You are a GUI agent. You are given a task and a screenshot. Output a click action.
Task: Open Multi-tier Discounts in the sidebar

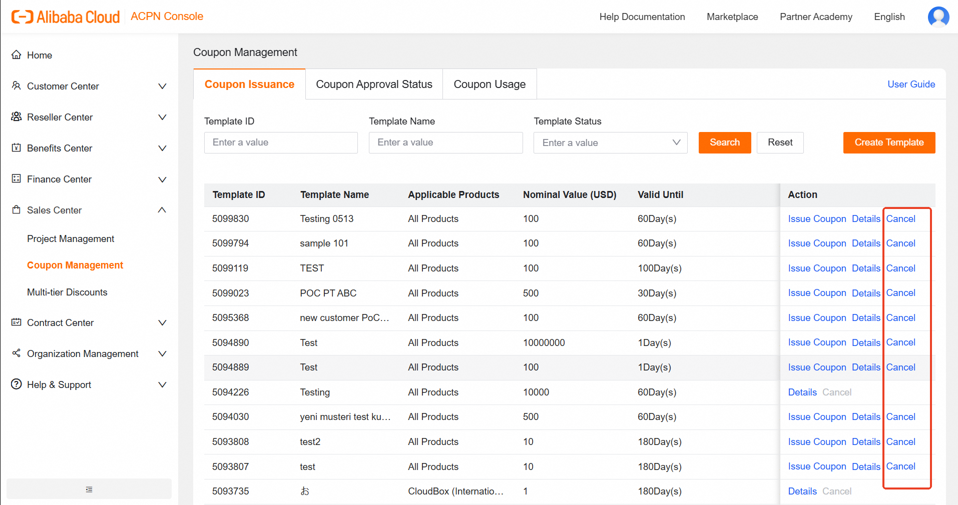67,292
